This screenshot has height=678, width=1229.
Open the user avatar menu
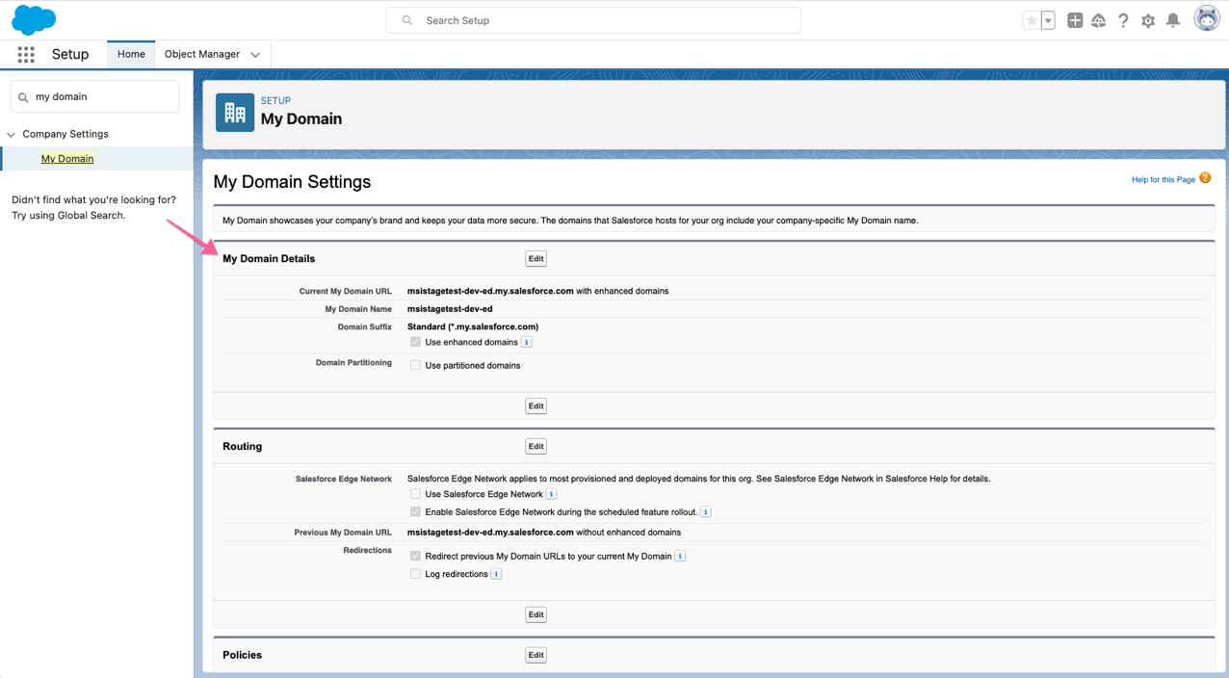click(x=1206, y=17)
